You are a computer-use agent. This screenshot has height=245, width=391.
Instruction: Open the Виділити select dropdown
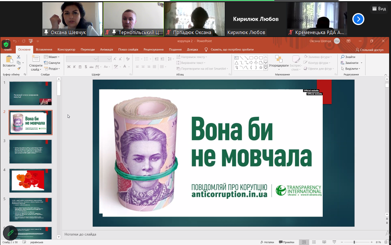tap(350, 68)
